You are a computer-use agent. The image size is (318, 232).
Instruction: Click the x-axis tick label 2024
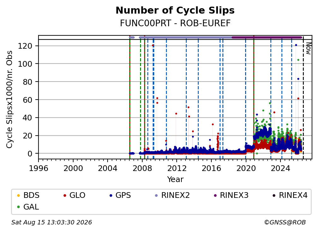pyautogui.click(x=280, y=168)
